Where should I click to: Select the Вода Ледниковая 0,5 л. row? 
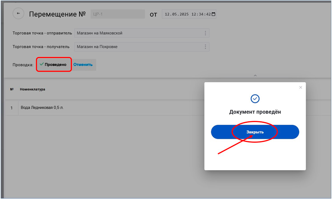[x=42, y=108]
